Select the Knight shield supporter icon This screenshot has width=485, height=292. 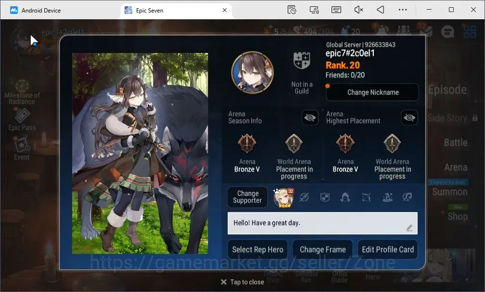[x=325, y=197]
